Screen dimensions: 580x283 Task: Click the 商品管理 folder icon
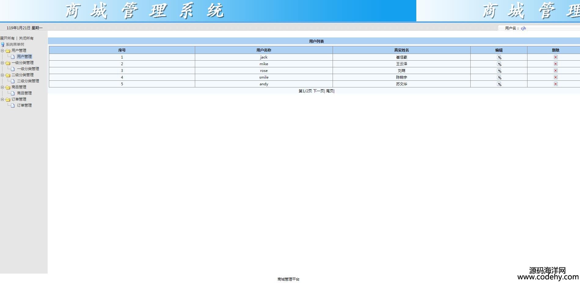[x=8, y=87]
